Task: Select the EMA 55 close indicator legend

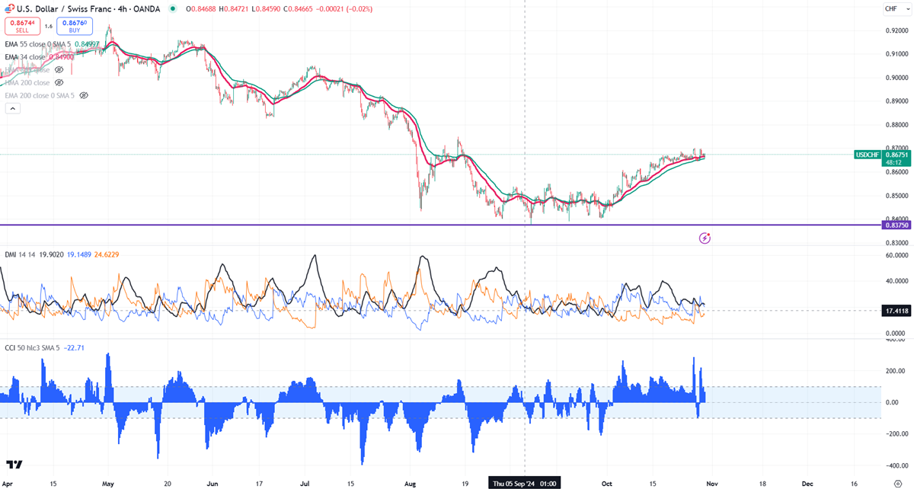Action: pyautogui.click(x=39, y=44)
